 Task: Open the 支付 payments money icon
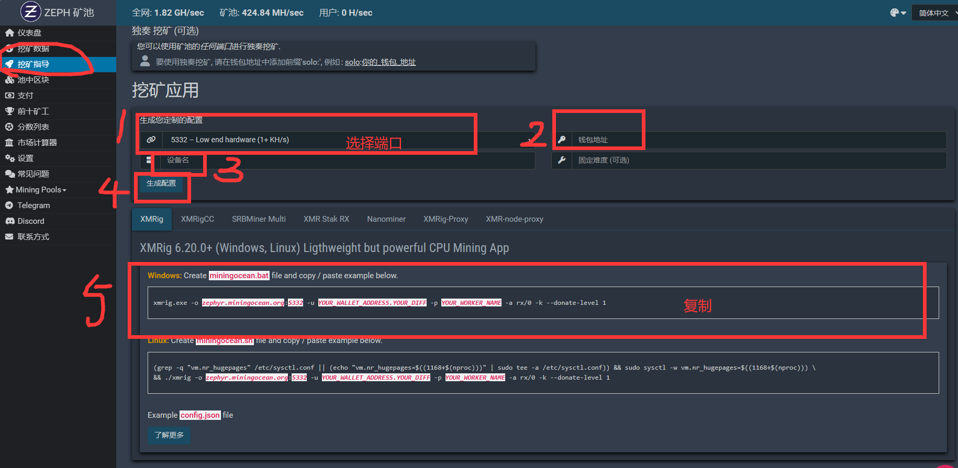[9, 96]
